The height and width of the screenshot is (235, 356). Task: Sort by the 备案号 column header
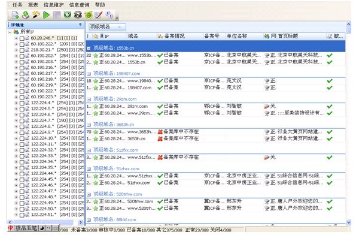214,36
